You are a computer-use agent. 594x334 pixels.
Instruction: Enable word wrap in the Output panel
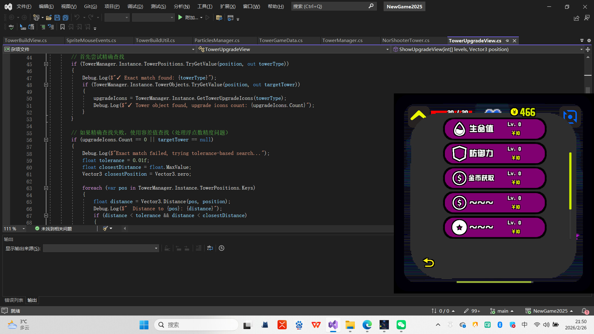[210, 248]
